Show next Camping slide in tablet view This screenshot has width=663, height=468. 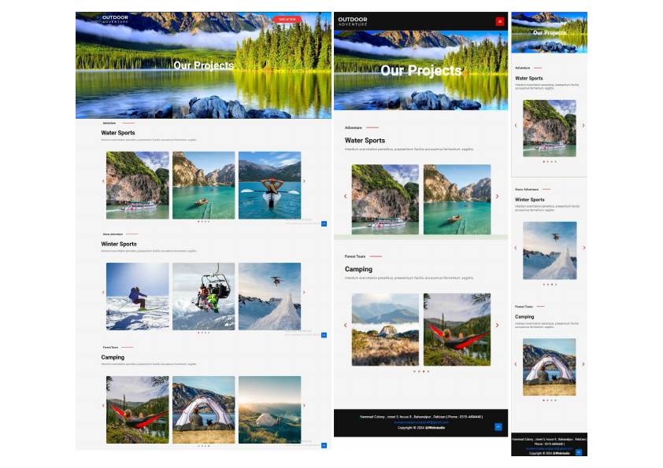click(x=498, y=325)
